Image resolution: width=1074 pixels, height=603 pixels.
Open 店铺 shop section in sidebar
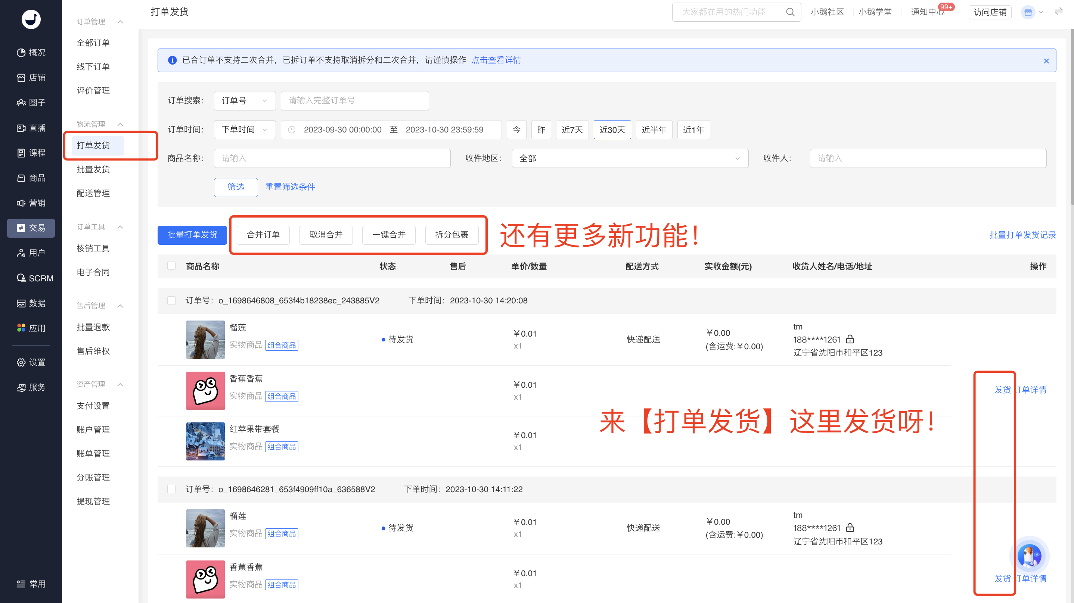point(31,78)
